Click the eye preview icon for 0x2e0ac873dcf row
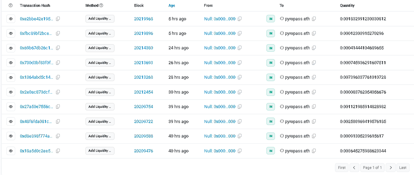This screenshot has height=175, width=414. coord(11,92)
